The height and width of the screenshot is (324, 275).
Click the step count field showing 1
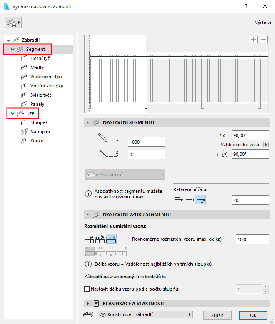click(249, 289)
